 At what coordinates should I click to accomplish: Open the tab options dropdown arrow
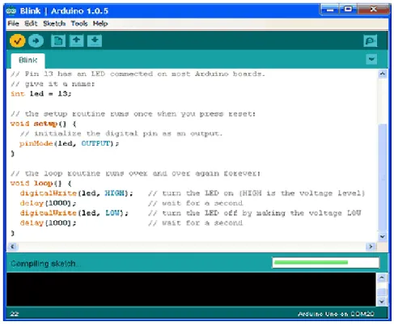click(x=371, y=59)
